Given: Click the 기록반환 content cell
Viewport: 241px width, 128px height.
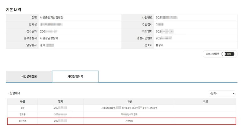Looking at the screenshot, I should (129, 121).
